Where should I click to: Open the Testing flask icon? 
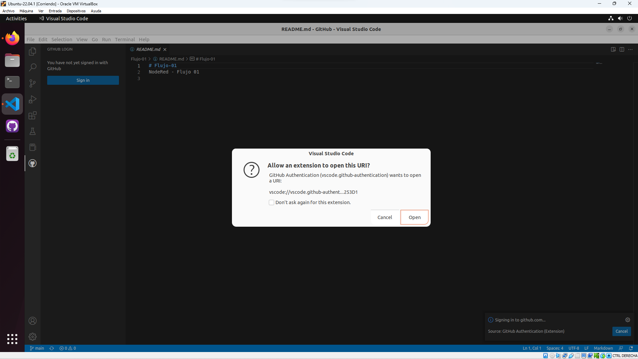tap(33, 131)
